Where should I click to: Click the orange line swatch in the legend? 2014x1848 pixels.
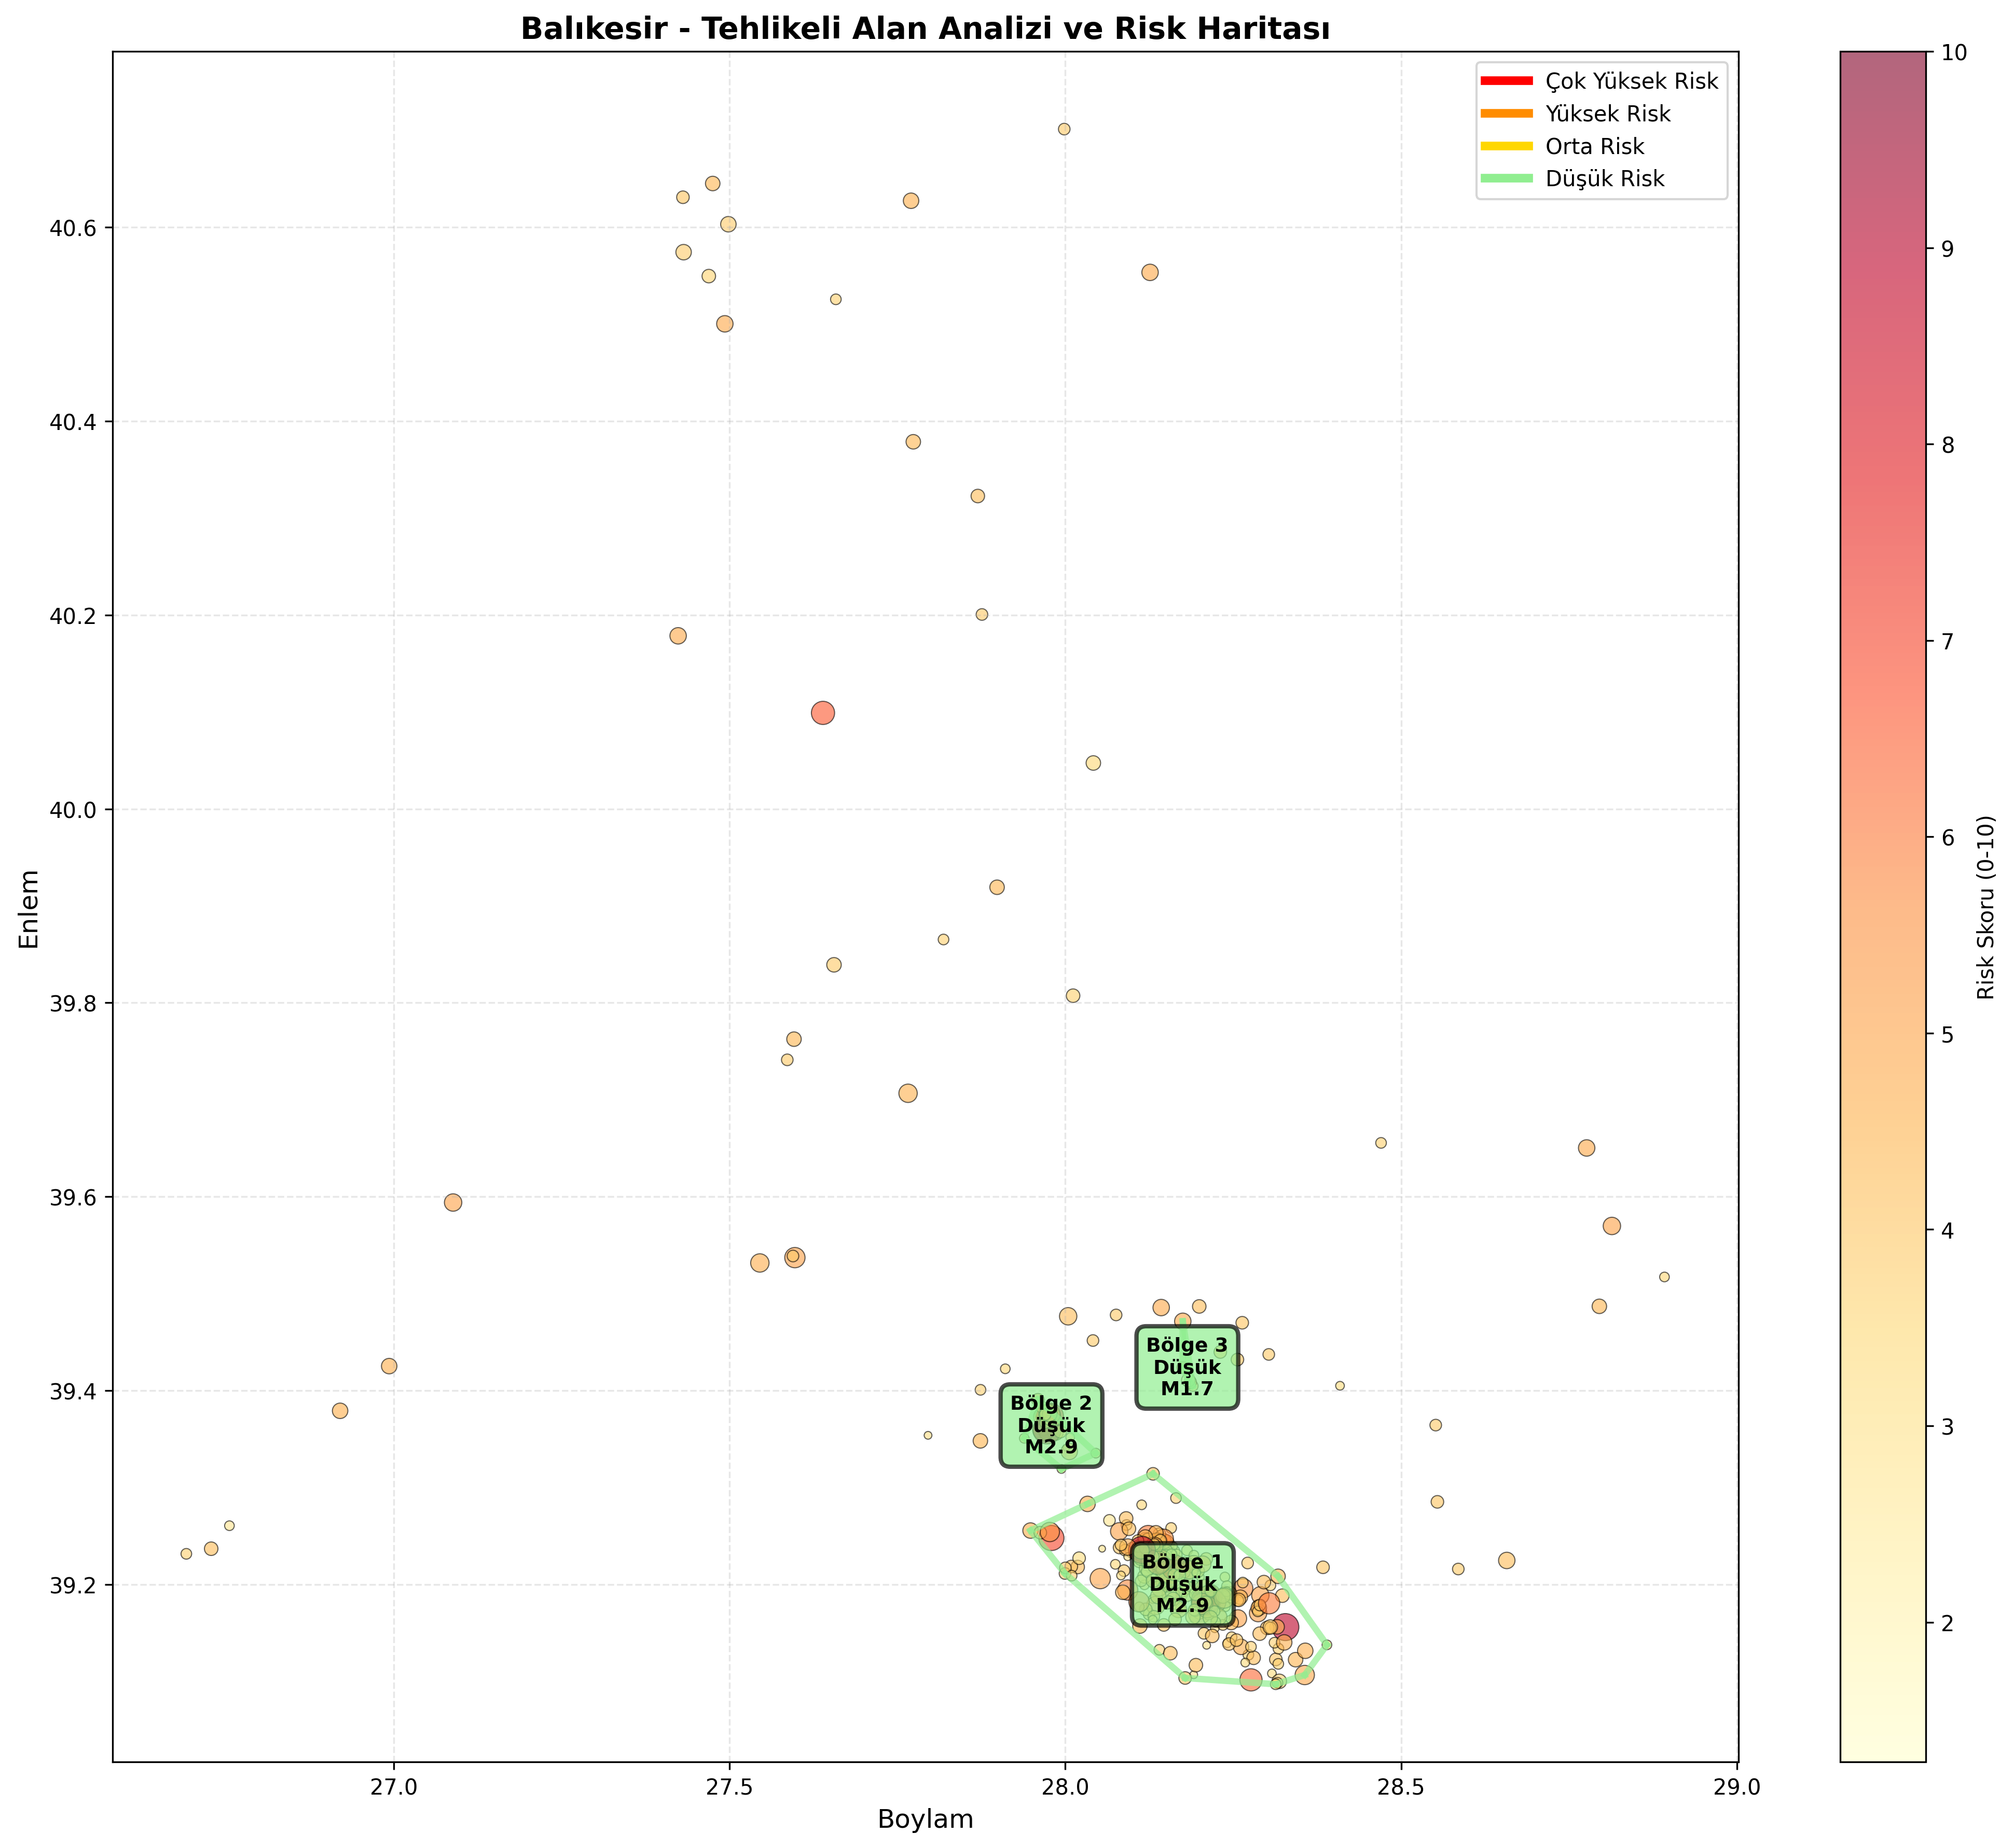tap(1506, 114)
